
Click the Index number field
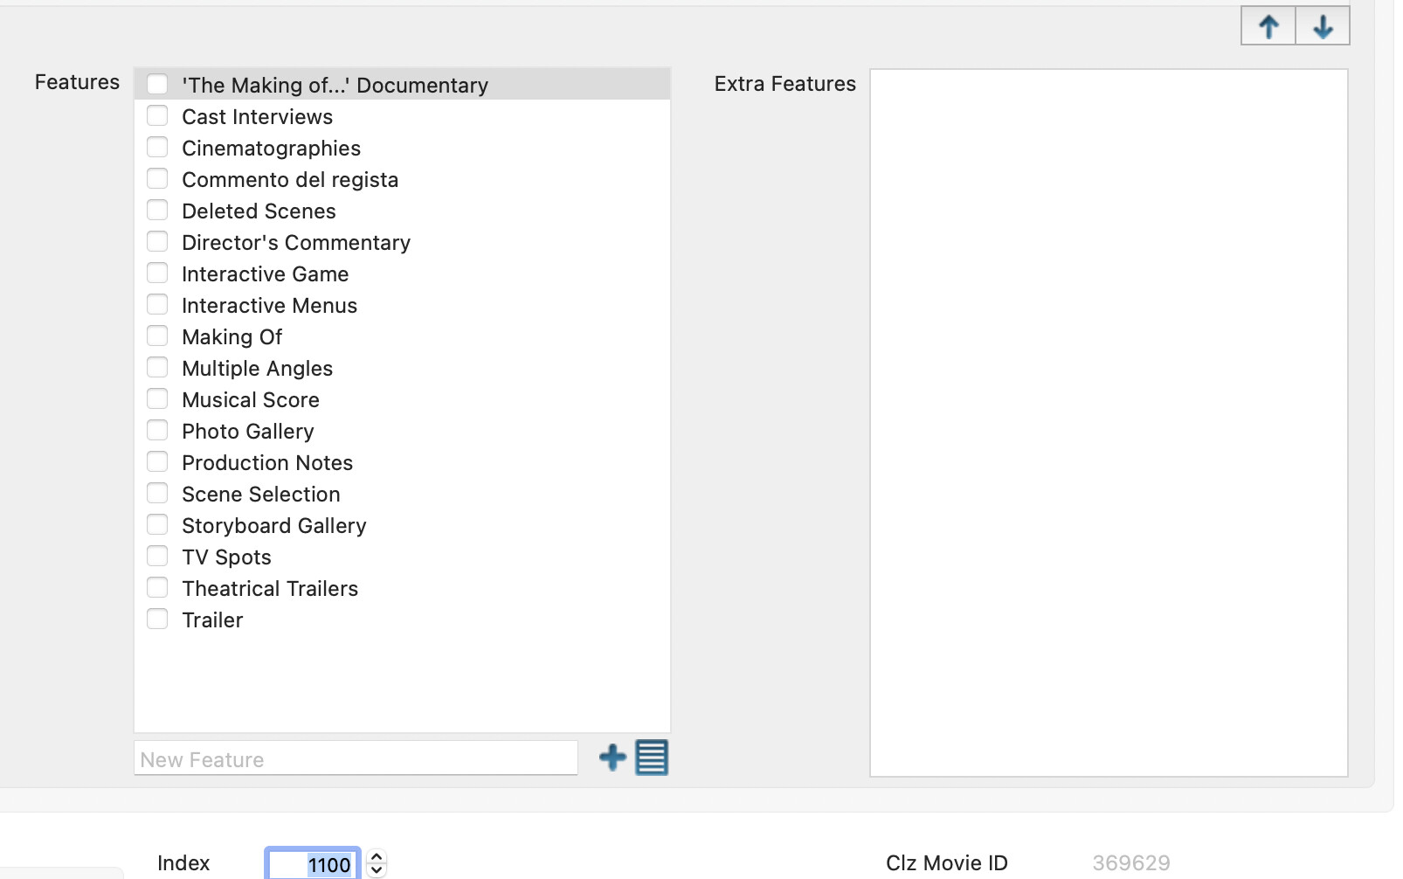point(313,864)
